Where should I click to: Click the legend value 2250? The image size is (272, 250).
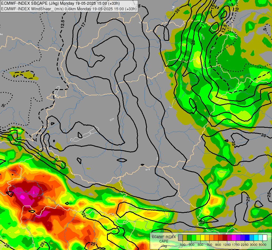(245, 245)
